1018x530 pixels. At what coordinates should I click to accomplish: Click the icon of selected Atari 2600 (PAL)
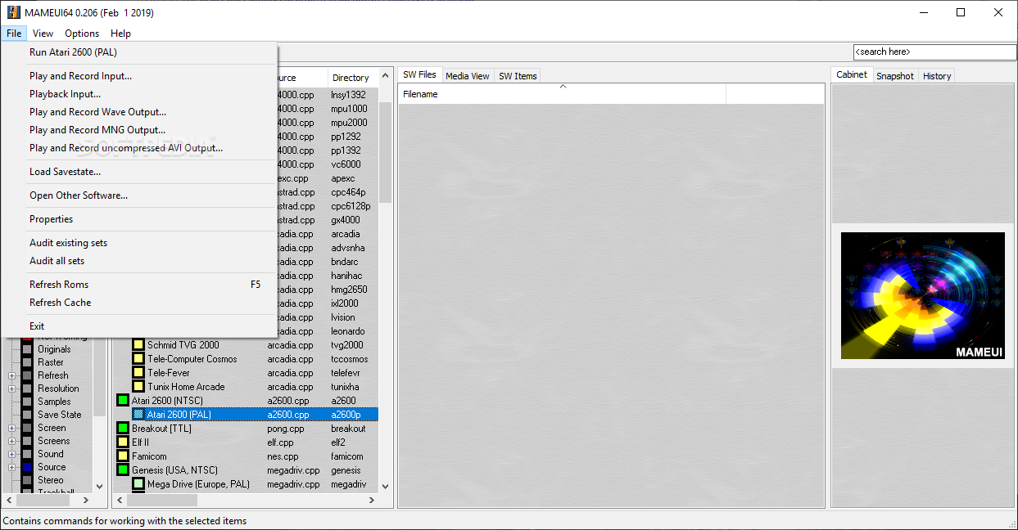pyautogui.click(x=138, y=415)
